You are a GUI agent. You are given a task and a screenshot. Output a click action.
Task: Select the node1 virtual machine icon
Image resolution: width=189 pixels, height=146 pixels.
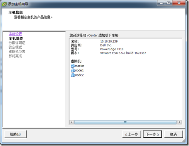(73, 70)
